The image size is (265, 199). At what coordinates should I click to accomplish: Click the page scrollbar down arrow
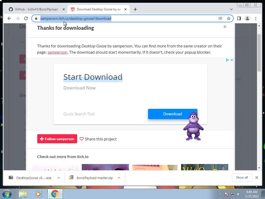(259, 168)
